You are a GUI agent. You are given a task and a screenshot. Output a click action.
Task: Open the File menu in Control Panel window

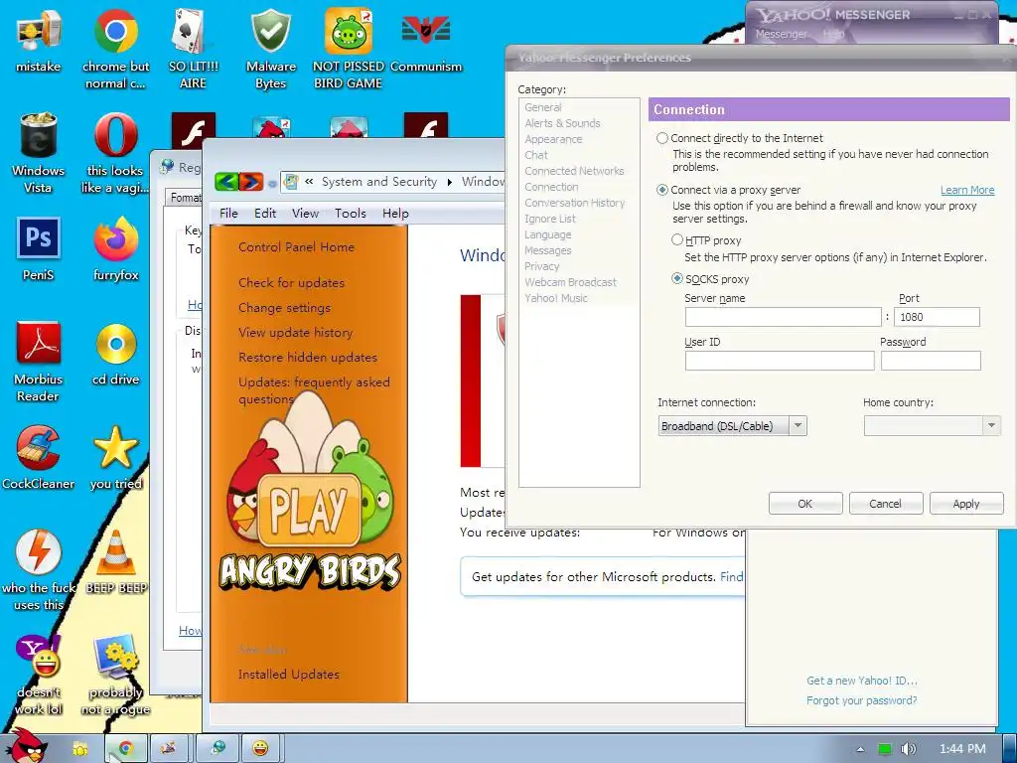coord(228,214)
